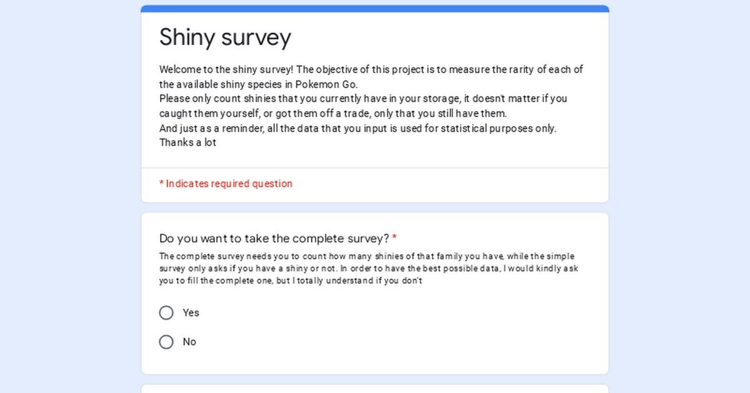This screenshot has height=393, width=750.
Task: Select the Yes radio button
Action: [x=166, y=313]
